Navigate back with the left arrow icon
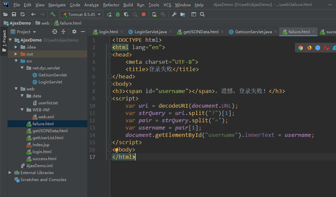 (x=33, y=14)
